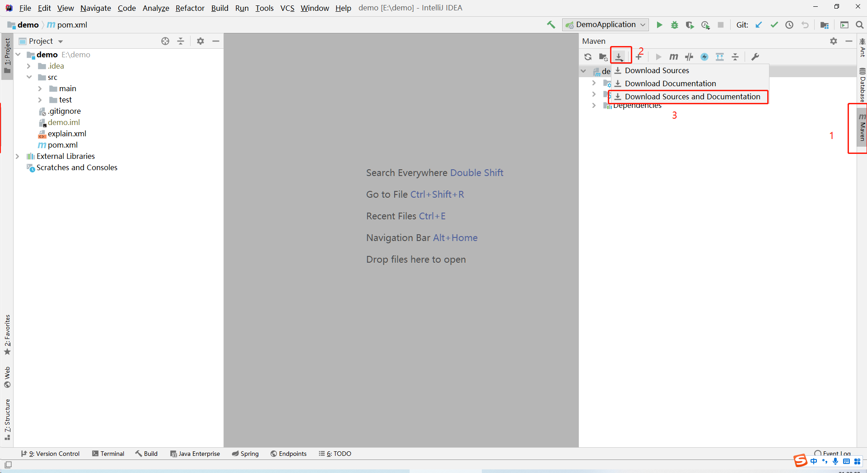Click the Build Project hammer icon
This screenshot has width=867, height=473.
[551, 25]
